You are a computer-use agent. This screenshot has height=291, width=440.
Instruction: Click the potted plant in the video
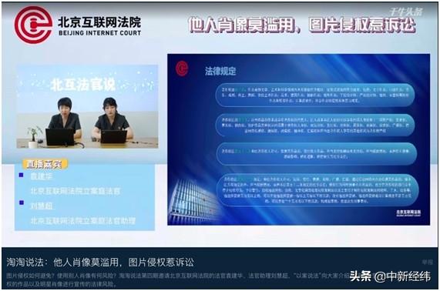coord(34,137)
